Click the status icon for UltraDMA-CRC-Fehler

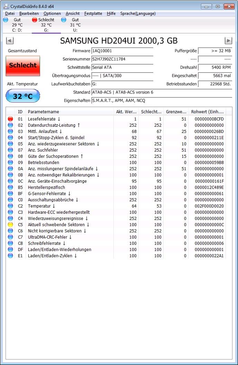click(x=10, y=237)
